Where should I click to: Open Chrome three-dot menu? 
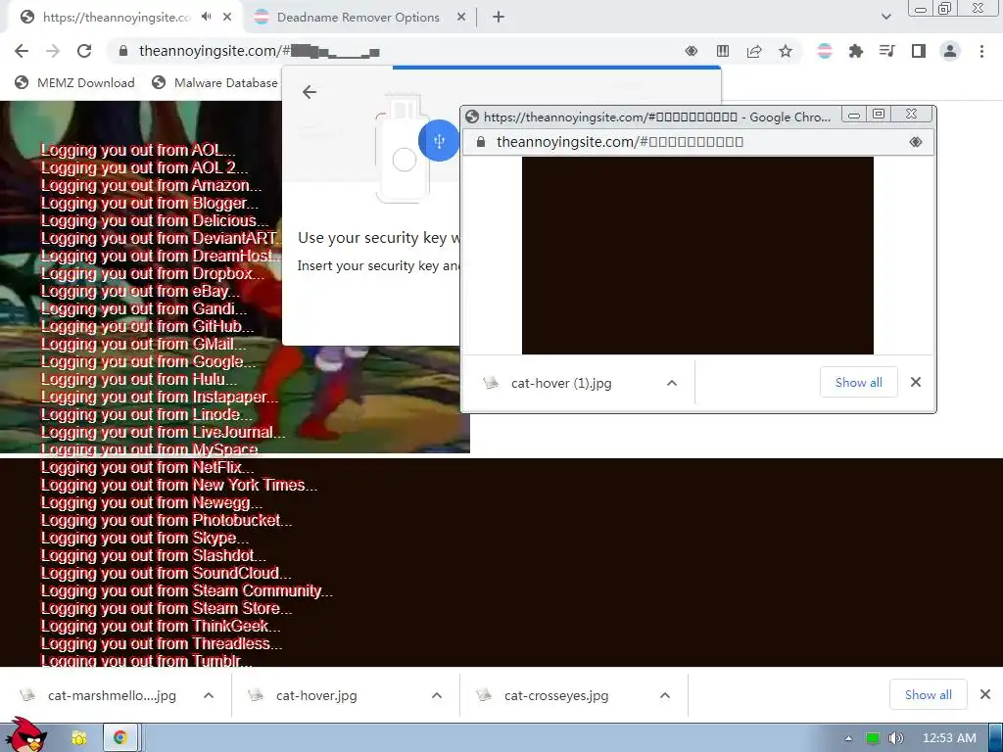point(981,51)
